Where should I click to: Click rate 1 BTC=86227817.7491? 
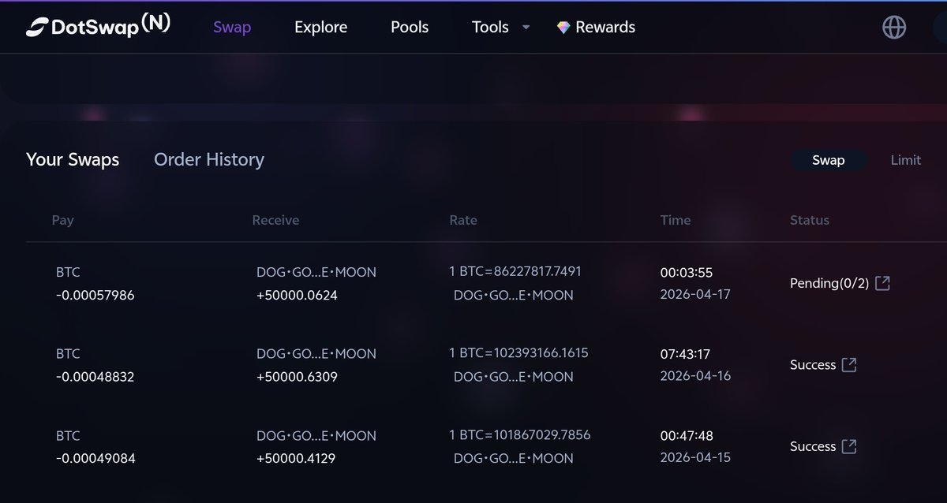point(515,271)
